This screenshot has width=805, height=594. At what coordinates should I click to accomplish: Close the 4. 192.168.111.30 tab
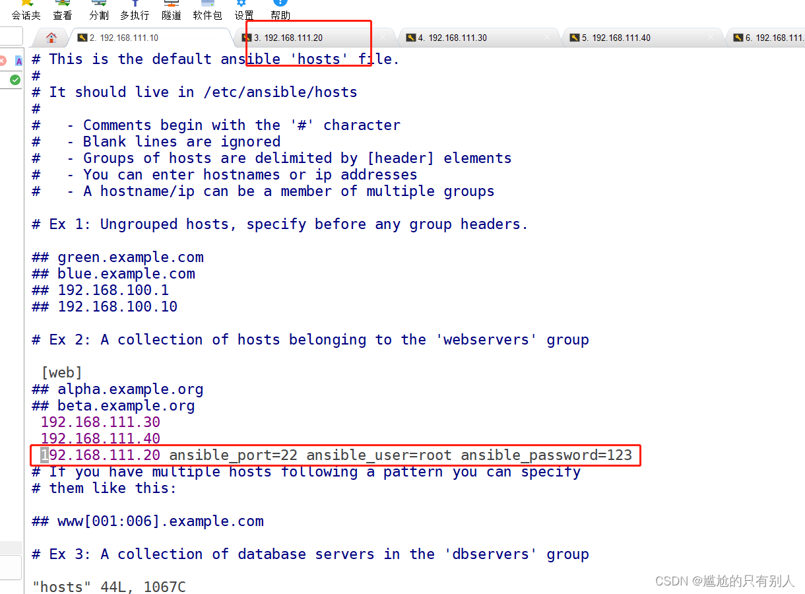click(x=546, y=38)
